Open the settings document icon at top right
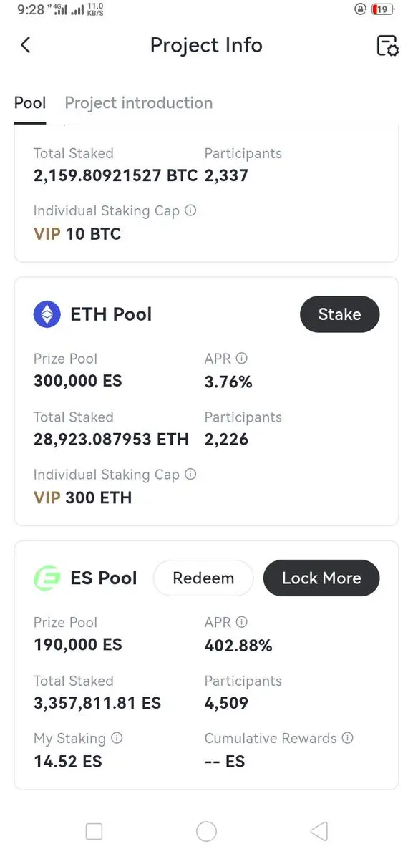The image size is (413, 859). (x=387, y=45)
